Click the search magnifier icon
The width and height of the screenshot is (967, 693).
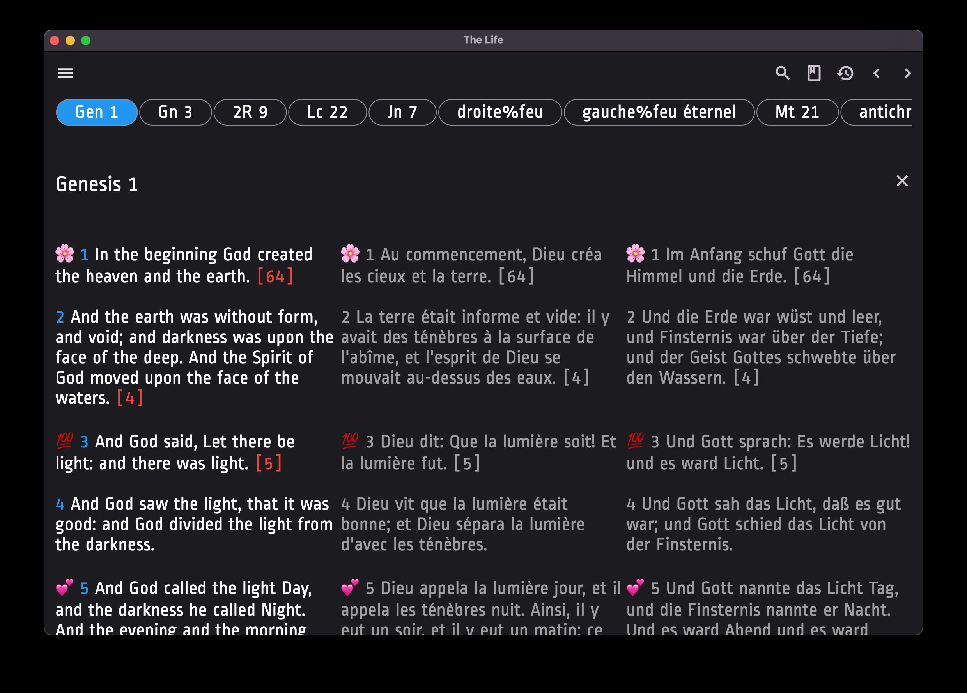point(783,73)
